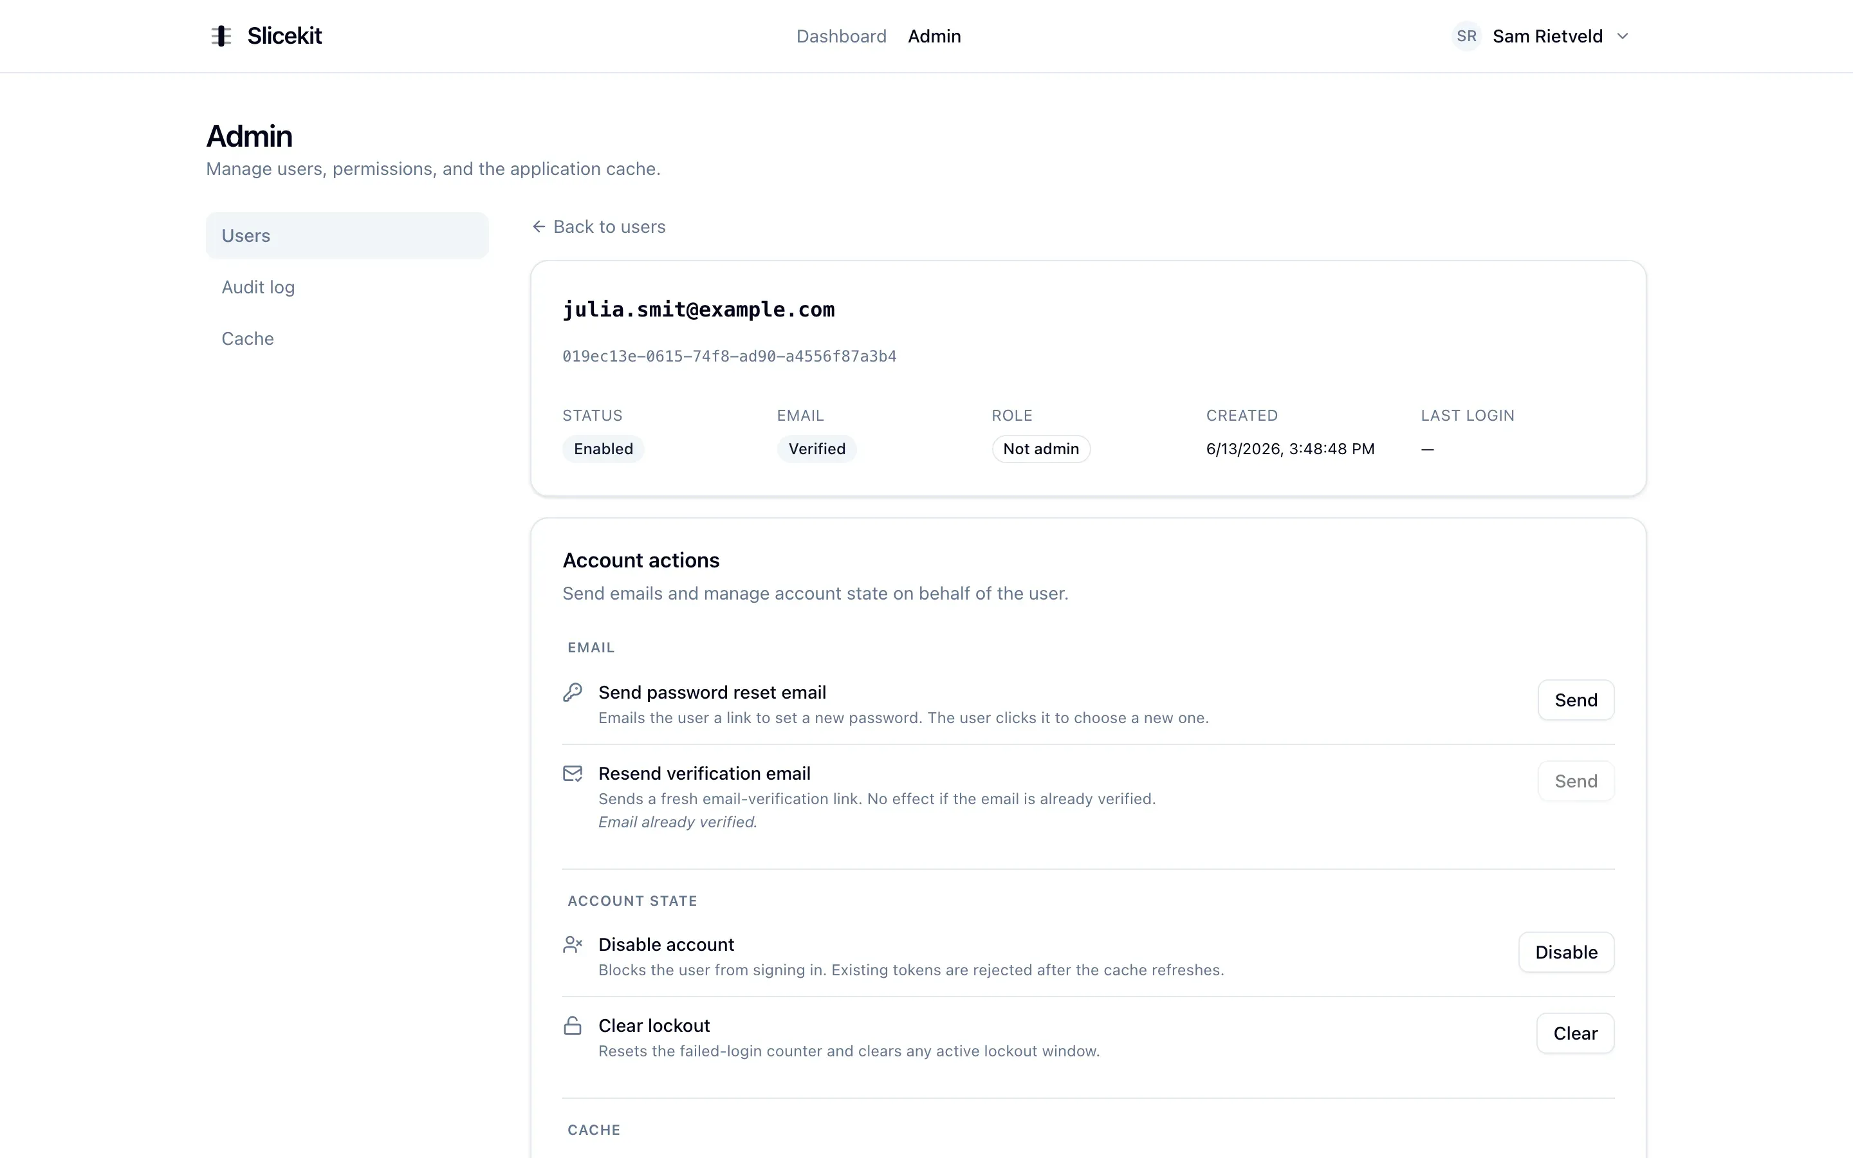Screen dimensions: 1853x1158
Task: Click the Resend verification email title
Action: [705, 773]
